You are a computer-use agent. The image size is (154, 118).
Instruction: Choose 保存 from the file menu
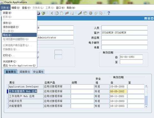click(x=19, y=23)
